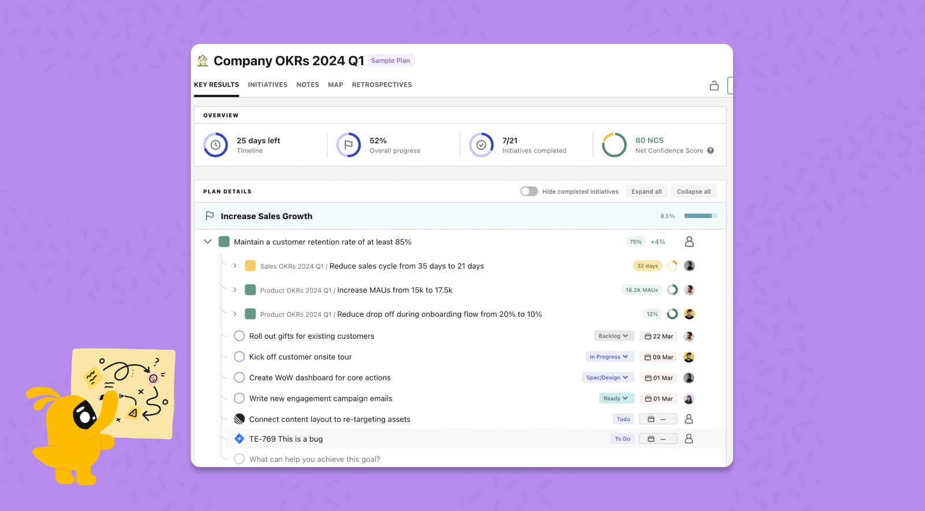Collapse the customer retention rate key result
The width and height of the screenshot is (925, 511).
tap(208, 242)
